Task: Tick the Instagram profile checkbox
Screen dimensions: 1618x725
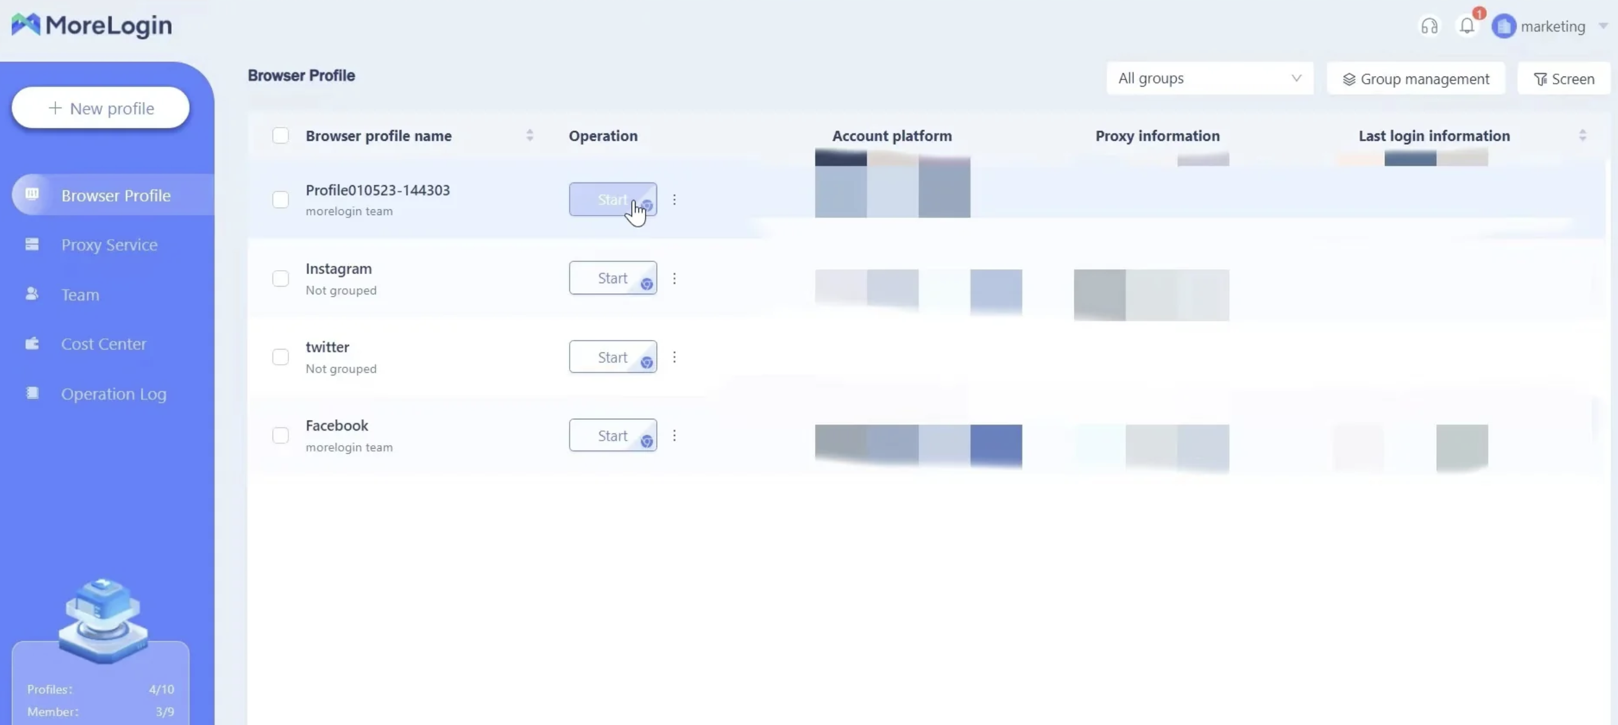Action: pyautogui.click(x=280, y=278)
